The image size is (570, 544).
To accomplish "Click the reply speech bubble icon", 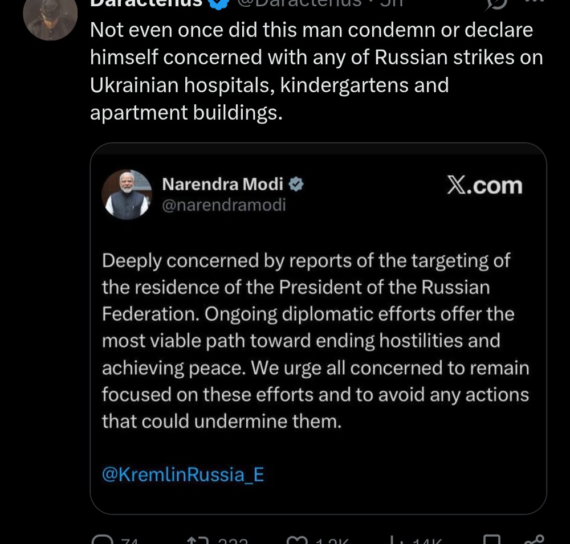I will coord(103,540).
